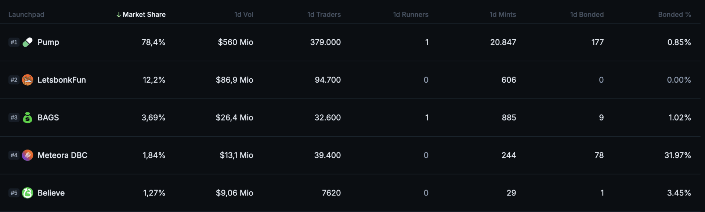Sort by Bonded % column header
705x212 pixels.
(x=675, y=14)
